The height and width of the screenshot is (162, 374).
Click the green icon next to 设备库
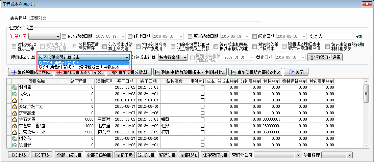pos(15,94)
